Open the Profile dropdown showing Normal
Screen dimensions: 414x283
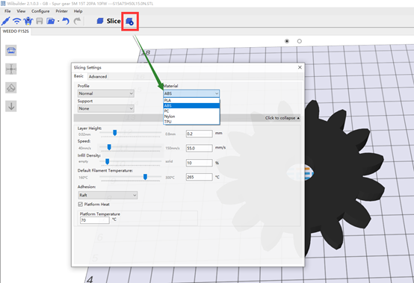click(106, 93)
